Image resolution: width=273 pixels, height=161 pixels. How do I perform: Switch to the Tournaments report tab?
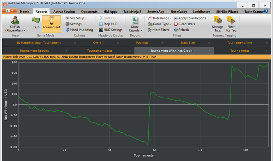(240, 51)
